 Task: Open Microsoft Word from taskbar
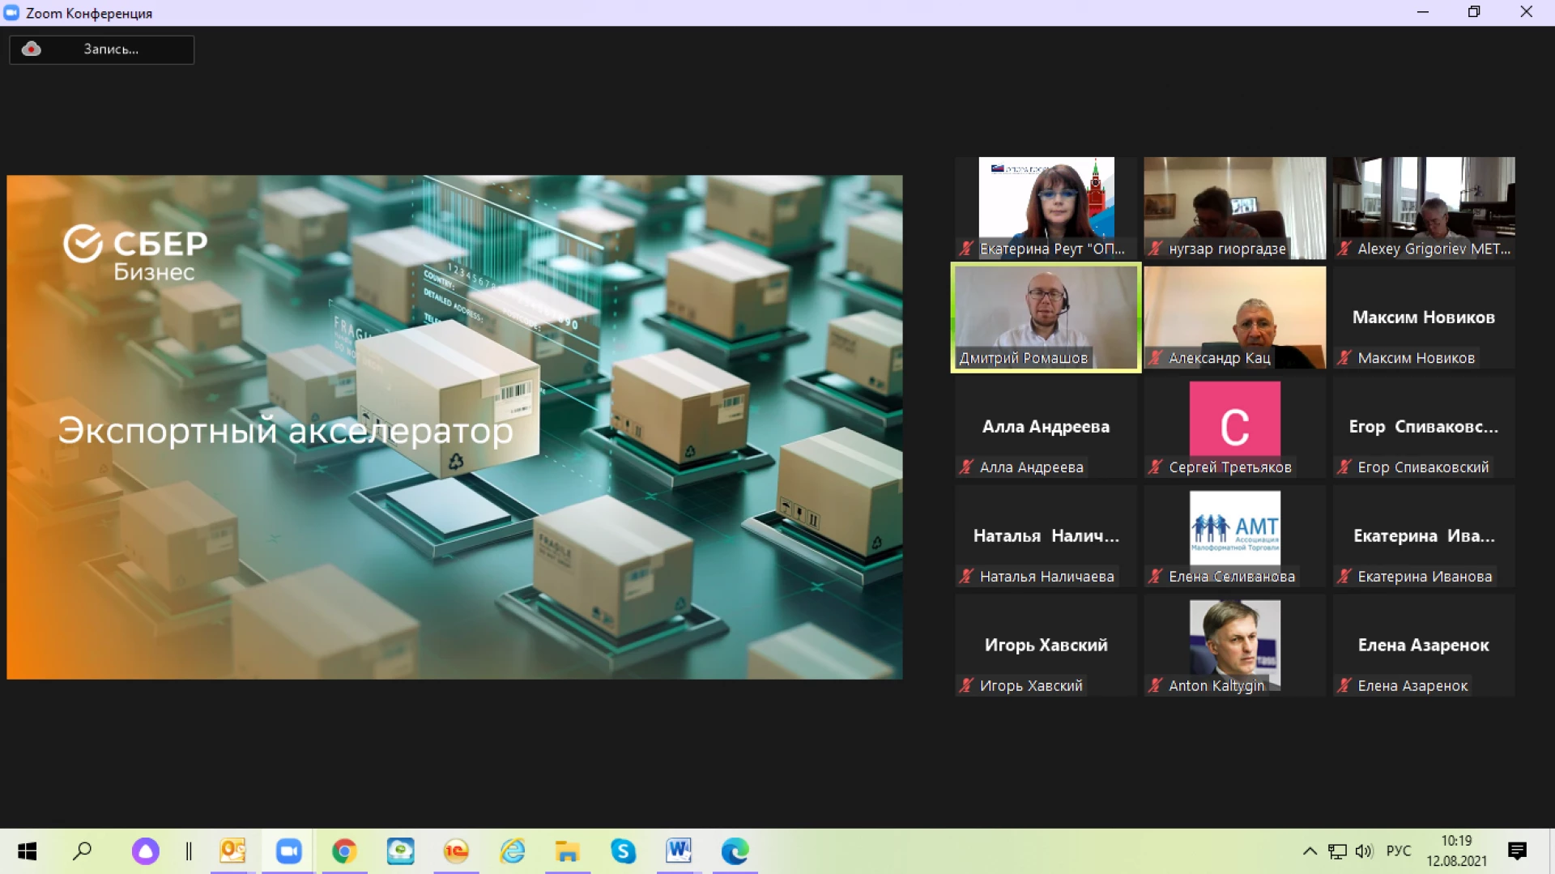[679, 851]
